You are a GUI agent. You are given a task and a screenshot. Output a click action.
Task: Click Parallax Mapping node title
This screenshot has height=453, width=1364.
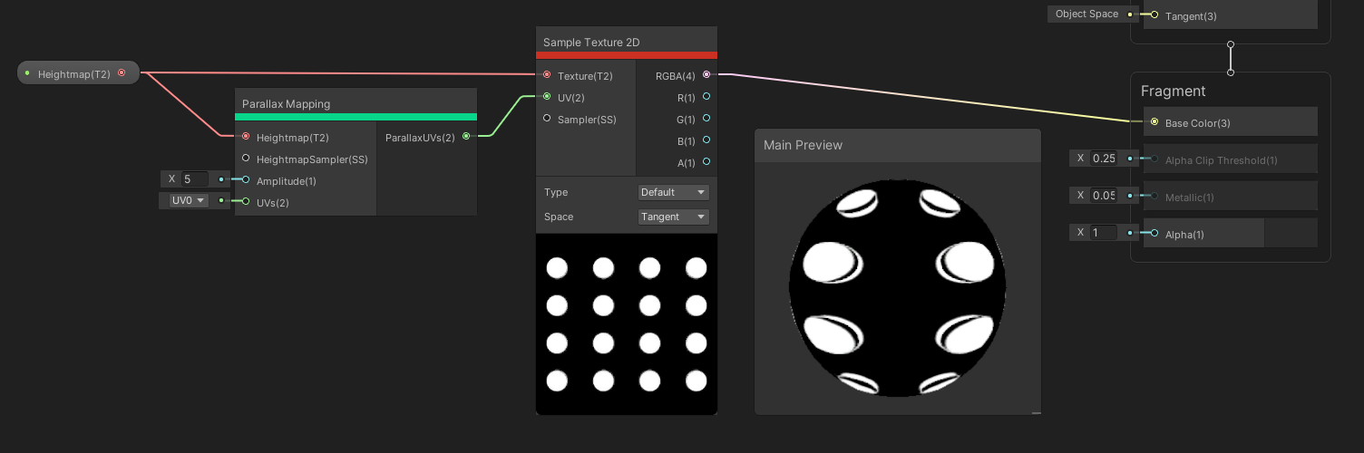(x=286, y=104)
